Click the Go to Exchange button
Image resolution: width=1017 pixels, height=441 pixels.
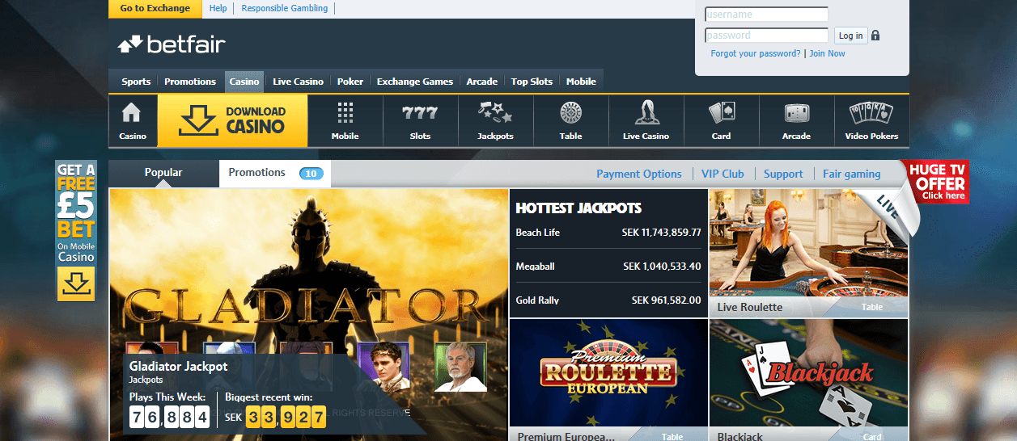point(155,9)
